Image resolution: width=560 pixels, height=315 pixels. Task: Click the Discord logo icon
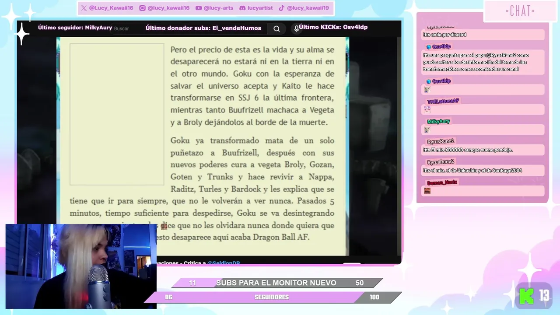point(242,8)
